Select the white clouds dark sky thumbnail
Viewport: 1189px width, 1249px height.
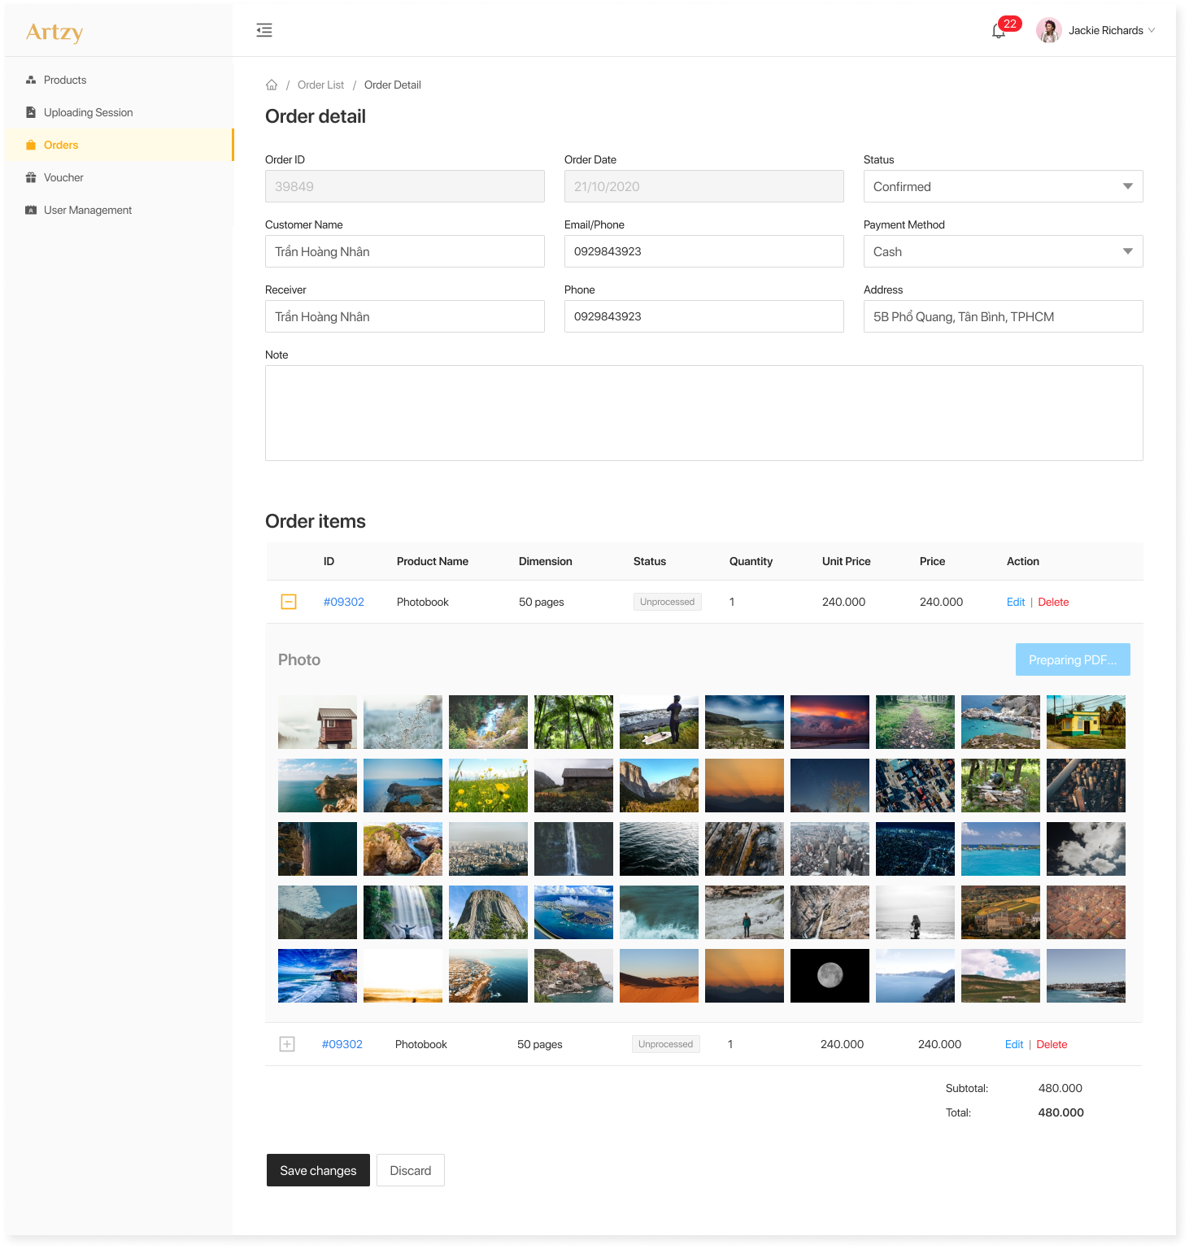coord(1086,849)
